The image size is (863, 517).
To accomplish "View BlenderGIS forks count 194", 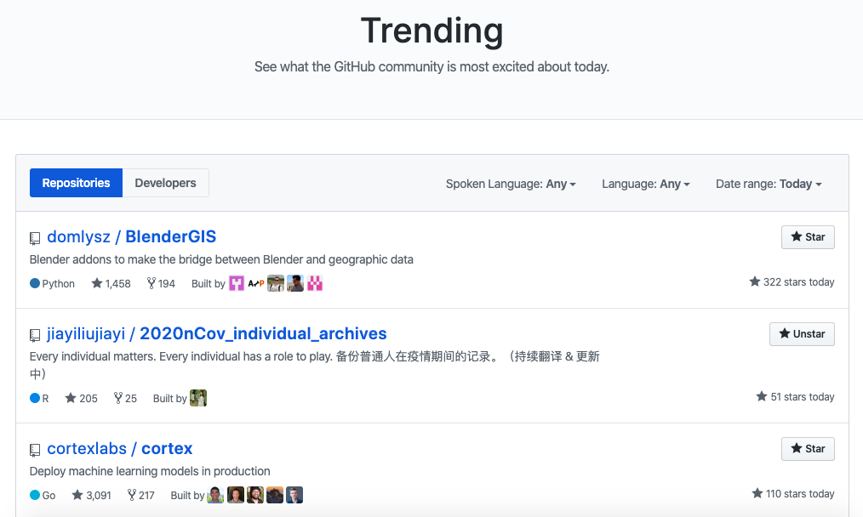I will (x=161, y=283).
